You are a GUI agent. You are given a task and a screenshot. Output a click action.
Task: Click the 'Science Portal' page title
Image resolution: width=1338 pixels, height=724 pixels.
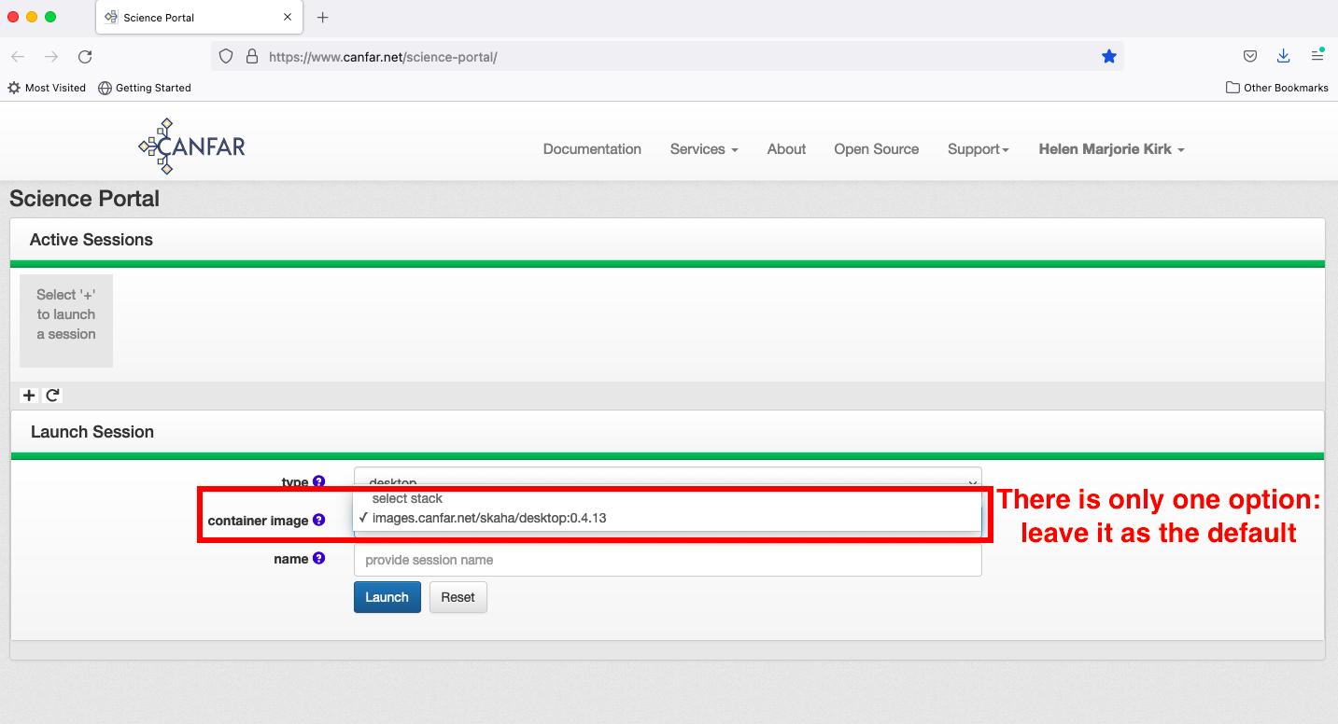85,199
